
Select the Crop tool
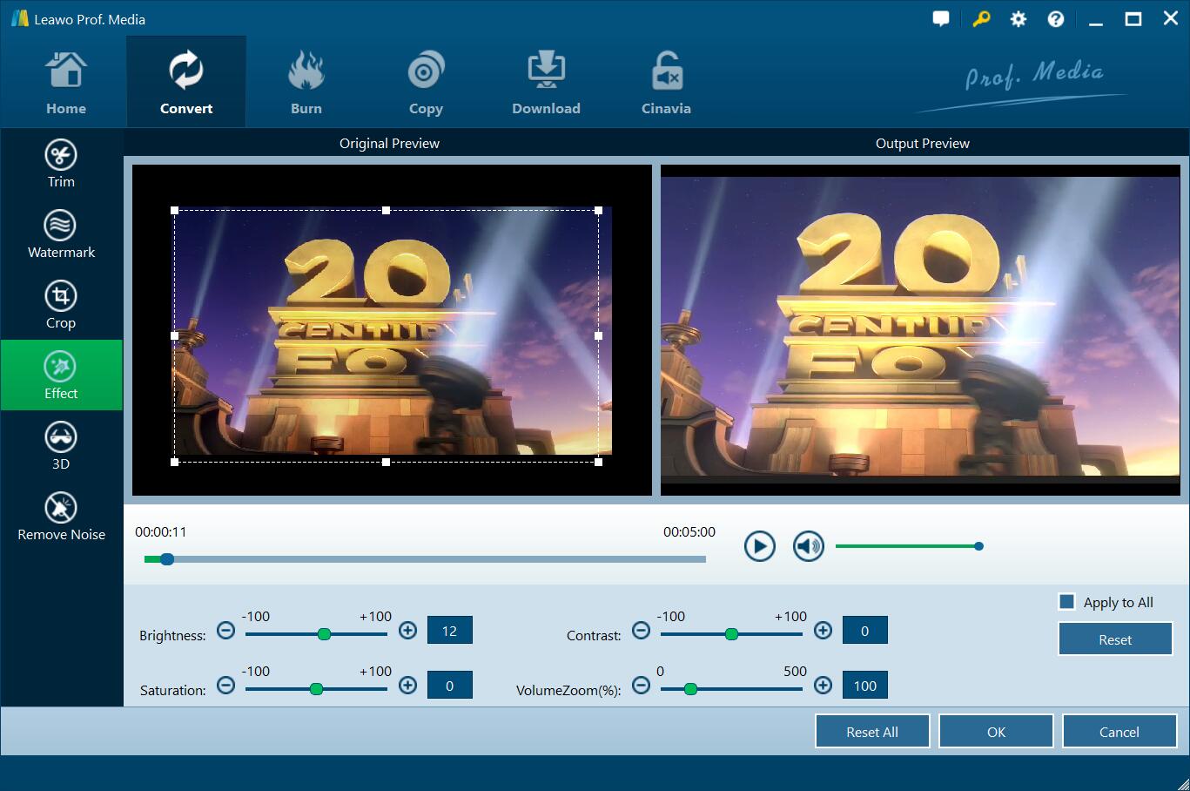(61, 305)
